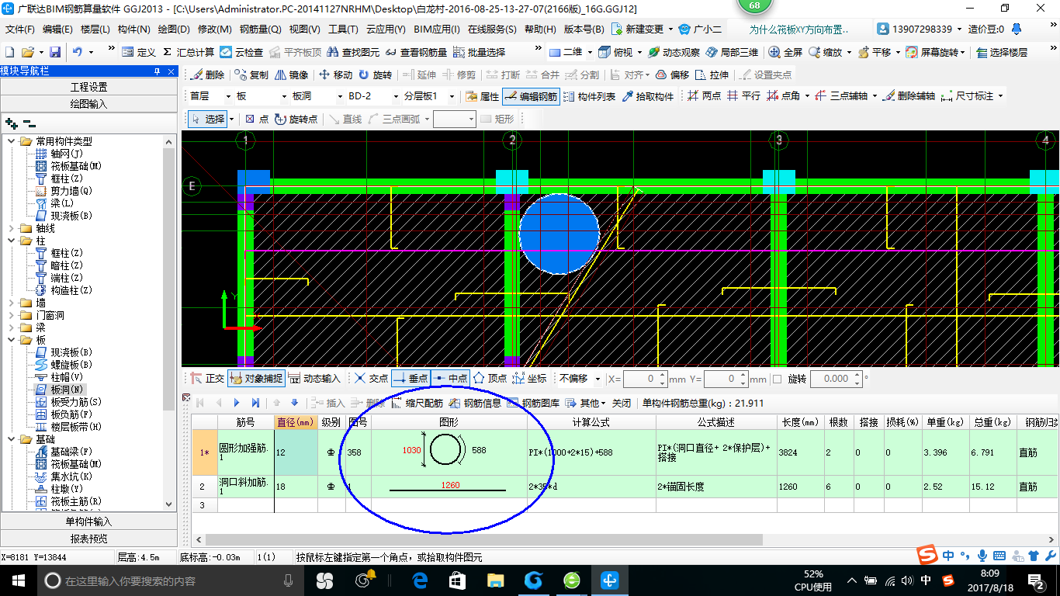Toggle 动态输入 dynamic input
The image size is (1060, 596).
pos(315,379)
